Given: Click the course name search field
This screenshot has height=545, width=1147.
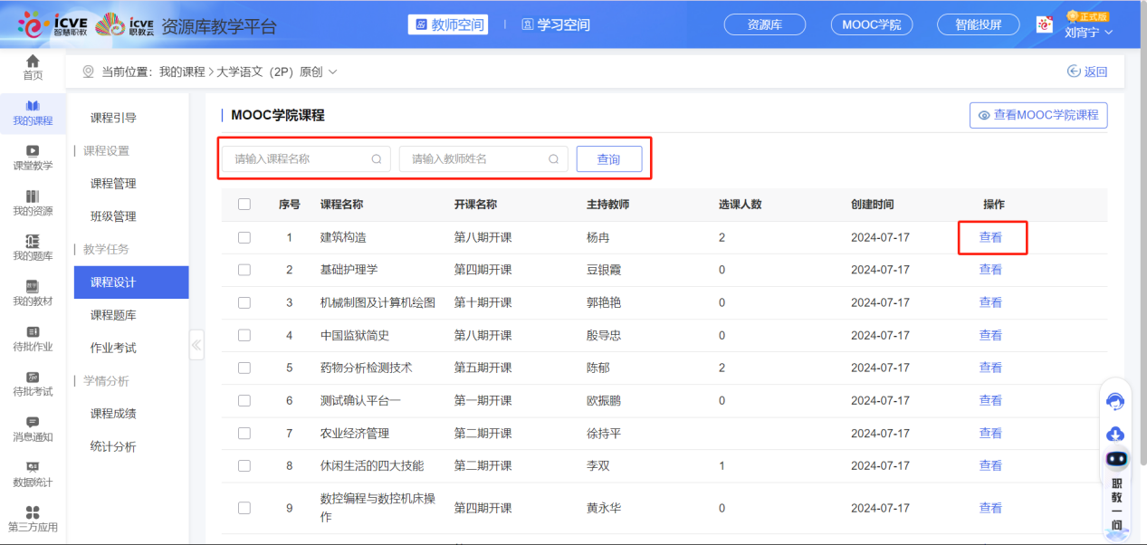Looking at the screenshot, I should pos(299,159).
